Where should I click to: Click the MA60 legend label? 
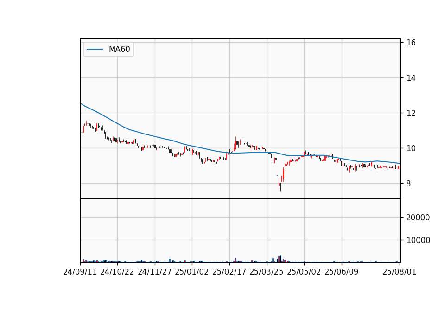pos(119,49)
